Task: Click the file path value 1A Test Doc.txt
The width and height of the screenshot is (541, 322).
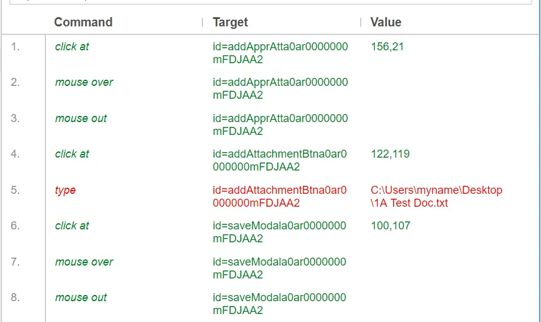Action: tap(436, 196)
